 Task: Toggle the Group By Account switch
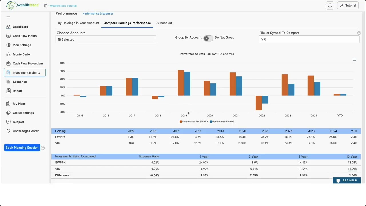(208, 38)
